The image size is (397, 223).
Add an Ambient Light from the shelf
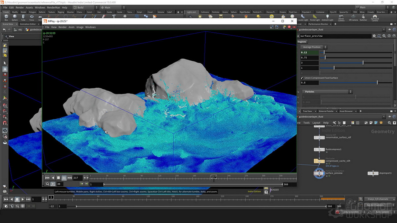coord(328,18)
